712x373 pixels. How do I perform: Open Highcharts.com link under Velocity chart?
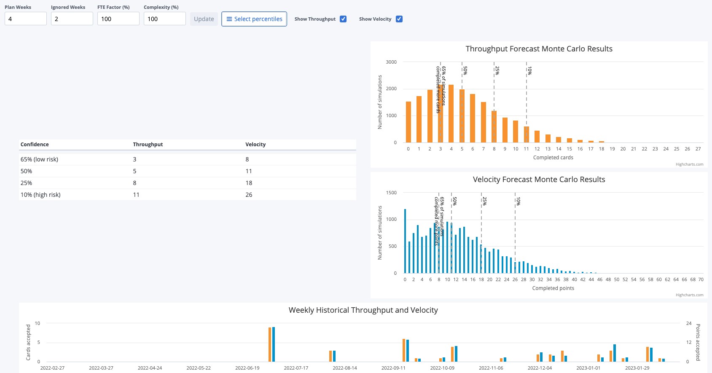pos(689,295)
